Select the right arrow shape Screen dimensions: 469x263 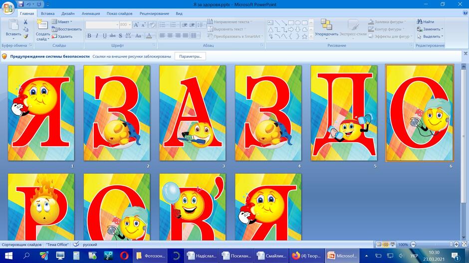click(291, 29)
